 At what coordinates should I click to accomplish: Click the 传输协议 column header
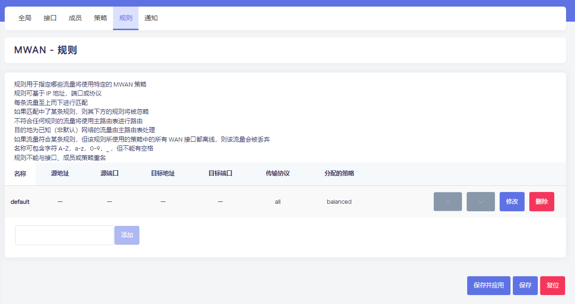[277, 174]
